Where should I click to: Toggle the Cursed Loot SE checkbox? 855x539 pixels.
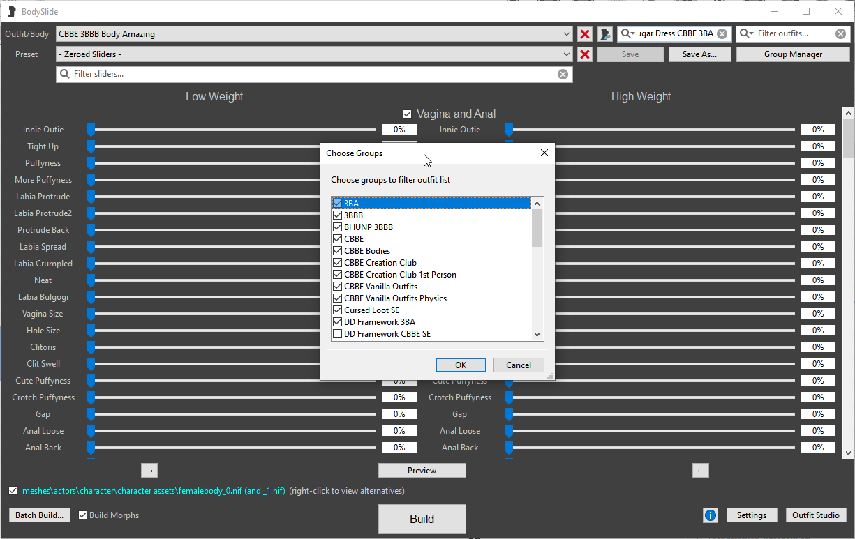[338, 310]
